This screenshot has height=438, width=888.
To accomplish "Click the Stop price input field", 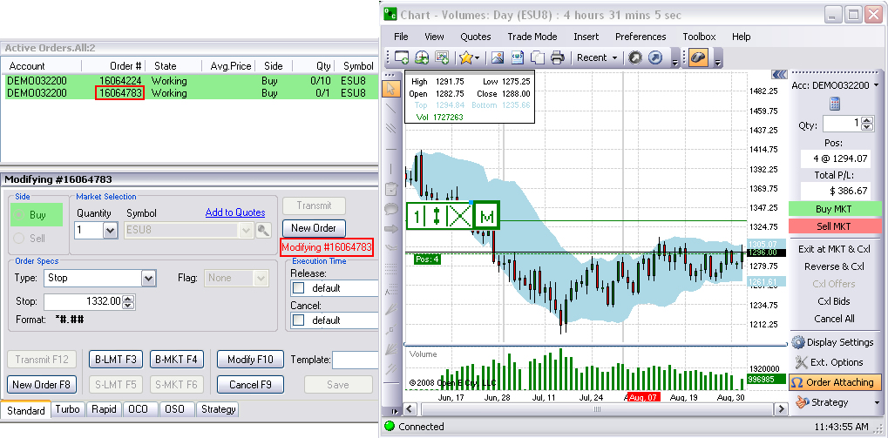I will tap(83, 301).
